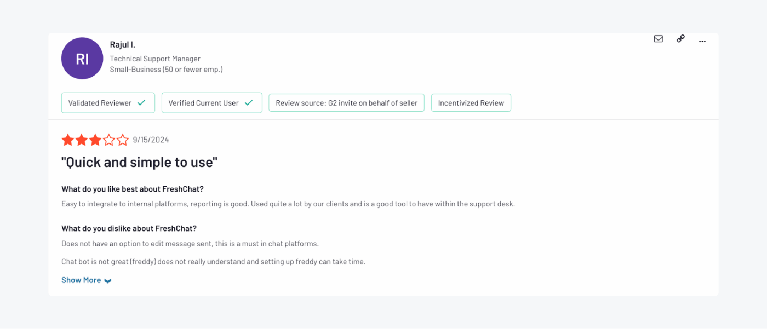Click "What do you like best about FreshChat?" heading

click(x=133, y=189)
